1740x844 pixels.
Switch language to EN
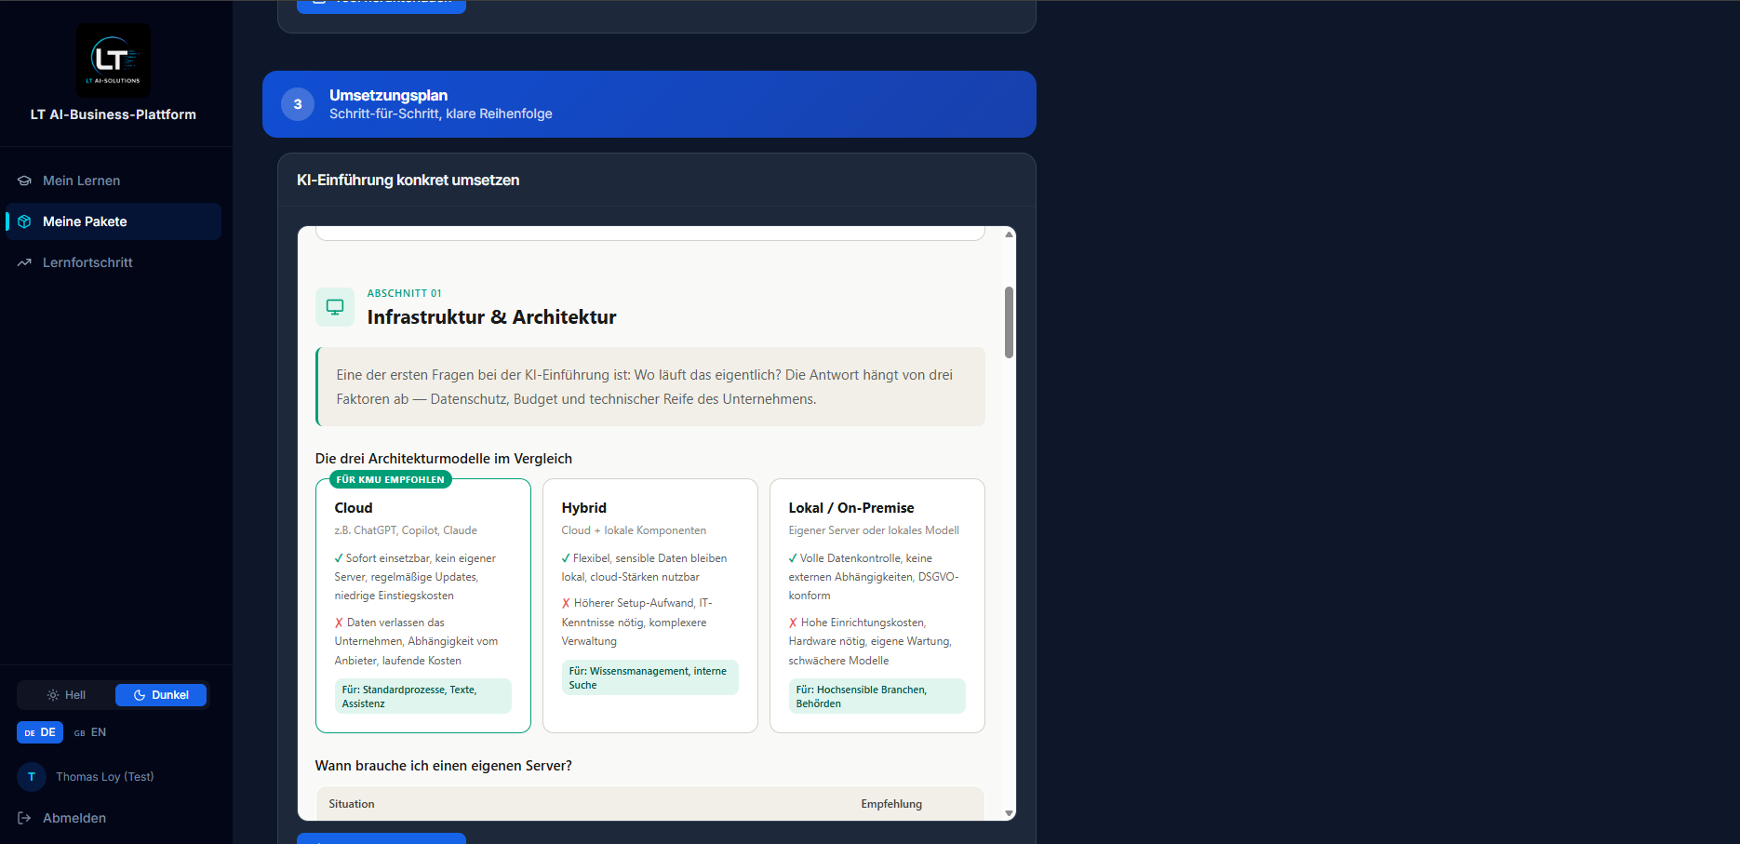[90, 732]
